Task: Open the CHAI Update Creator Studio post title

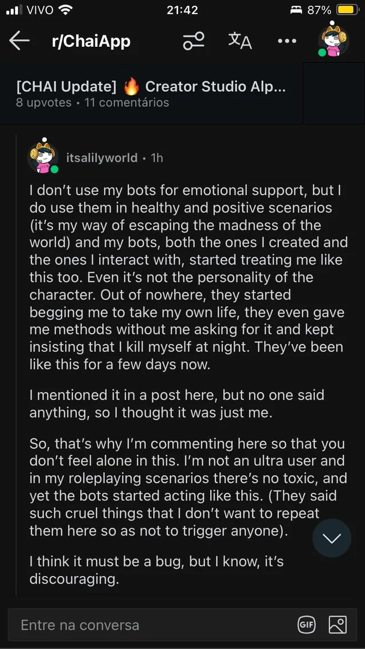Action: click(x=151, y=87)
